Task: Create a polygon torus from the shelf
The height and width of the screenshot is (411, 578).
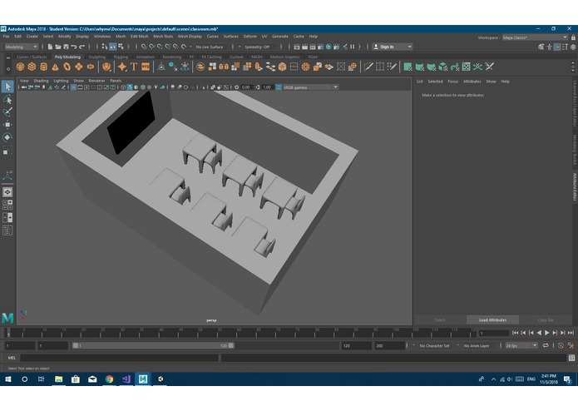Action: point(67,67)
